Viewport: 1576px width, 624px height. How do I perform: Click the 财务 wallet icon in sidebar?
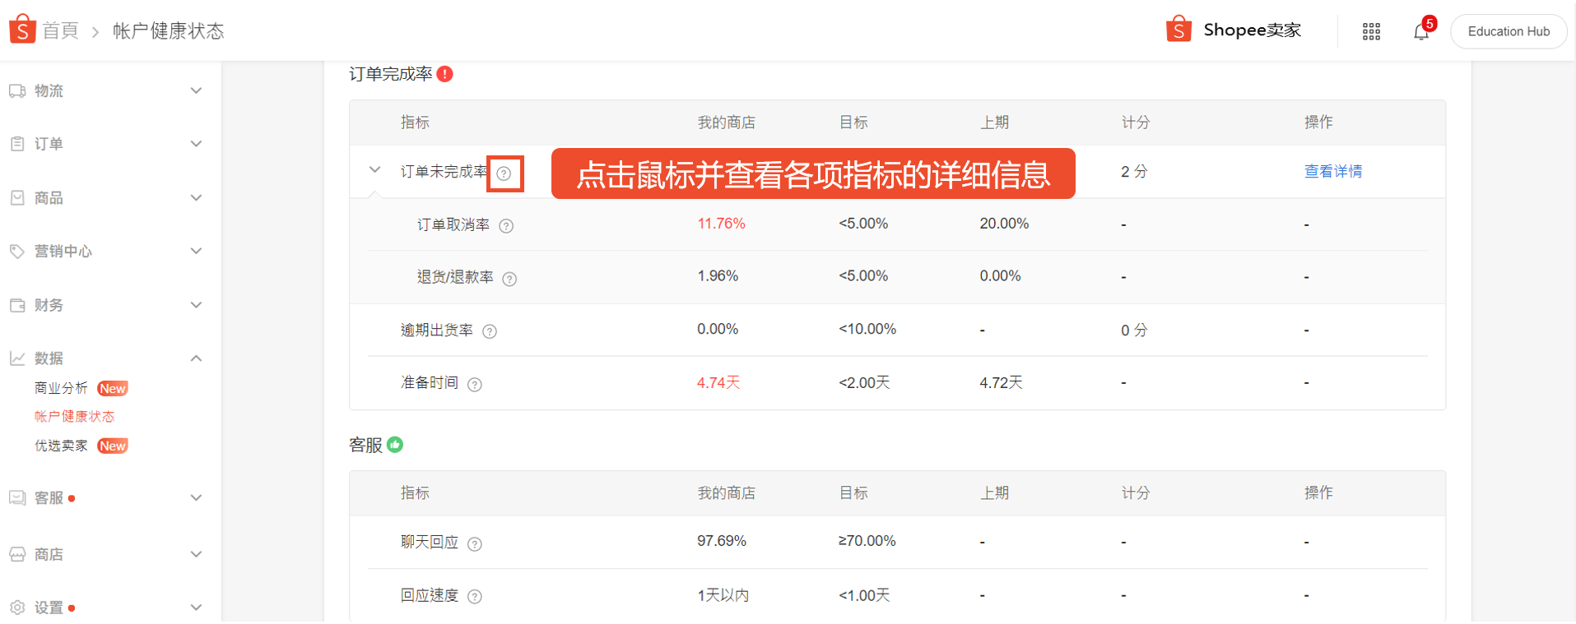(17, 305)
